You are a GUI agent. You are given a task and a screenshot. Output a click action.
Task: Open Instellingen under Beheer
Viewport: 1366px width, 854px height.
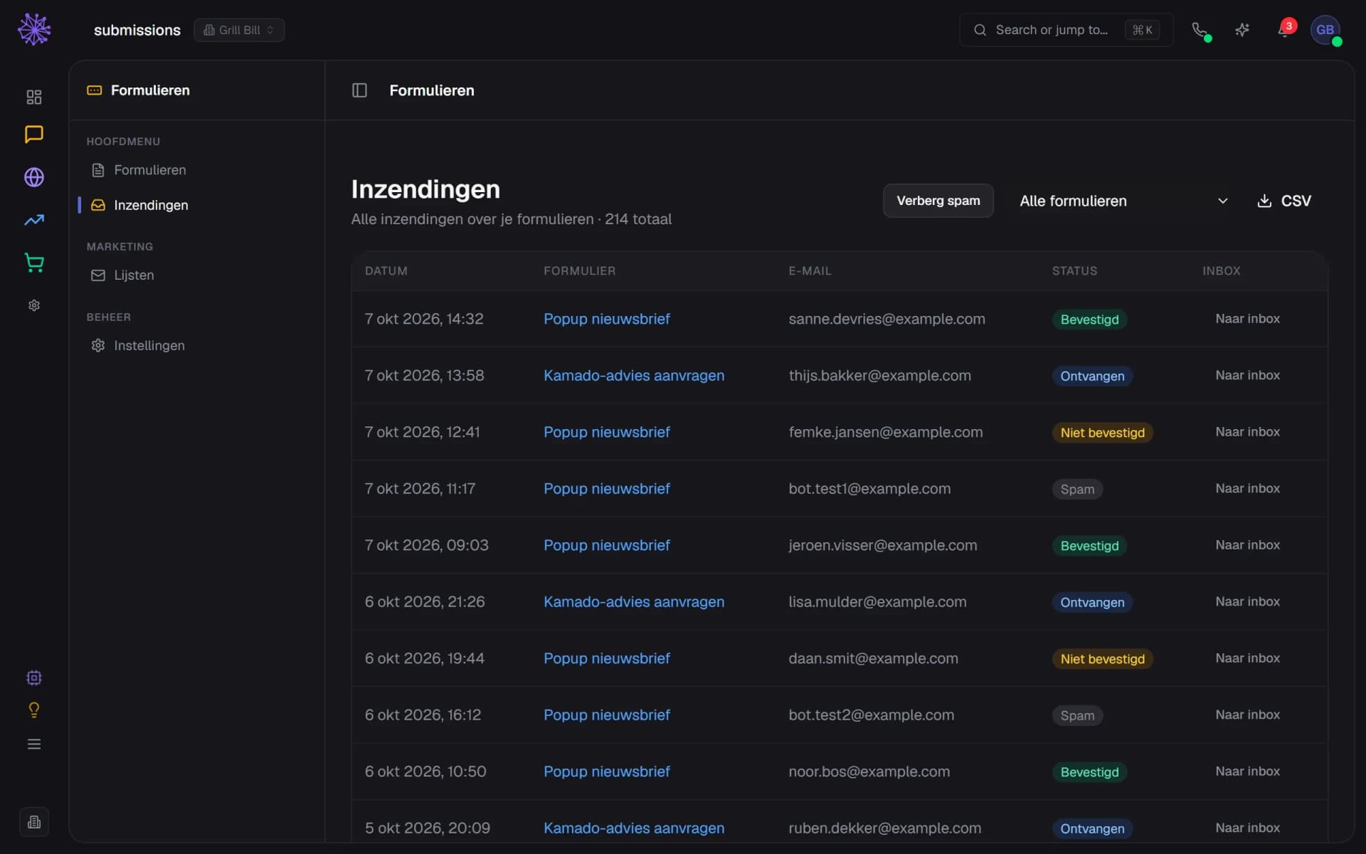click(x=149, y=346)
